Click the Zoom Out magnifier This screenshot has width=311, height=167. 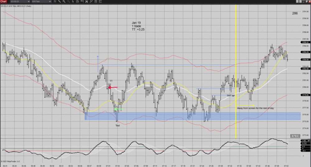click(68, 2)
